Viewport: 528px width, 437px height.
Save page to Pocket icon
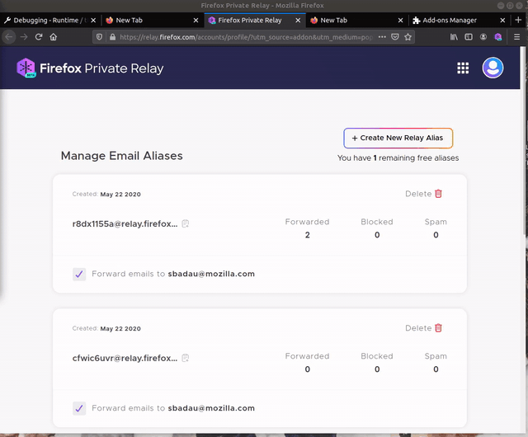pos(395,37)
